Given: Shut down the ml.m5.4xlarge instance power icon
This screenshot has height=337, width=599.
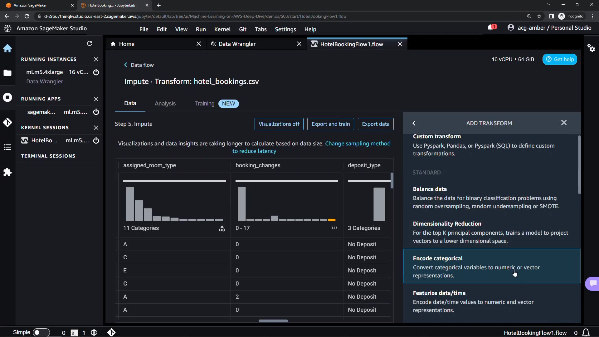Looking at the screenshot, I should 96,72.
